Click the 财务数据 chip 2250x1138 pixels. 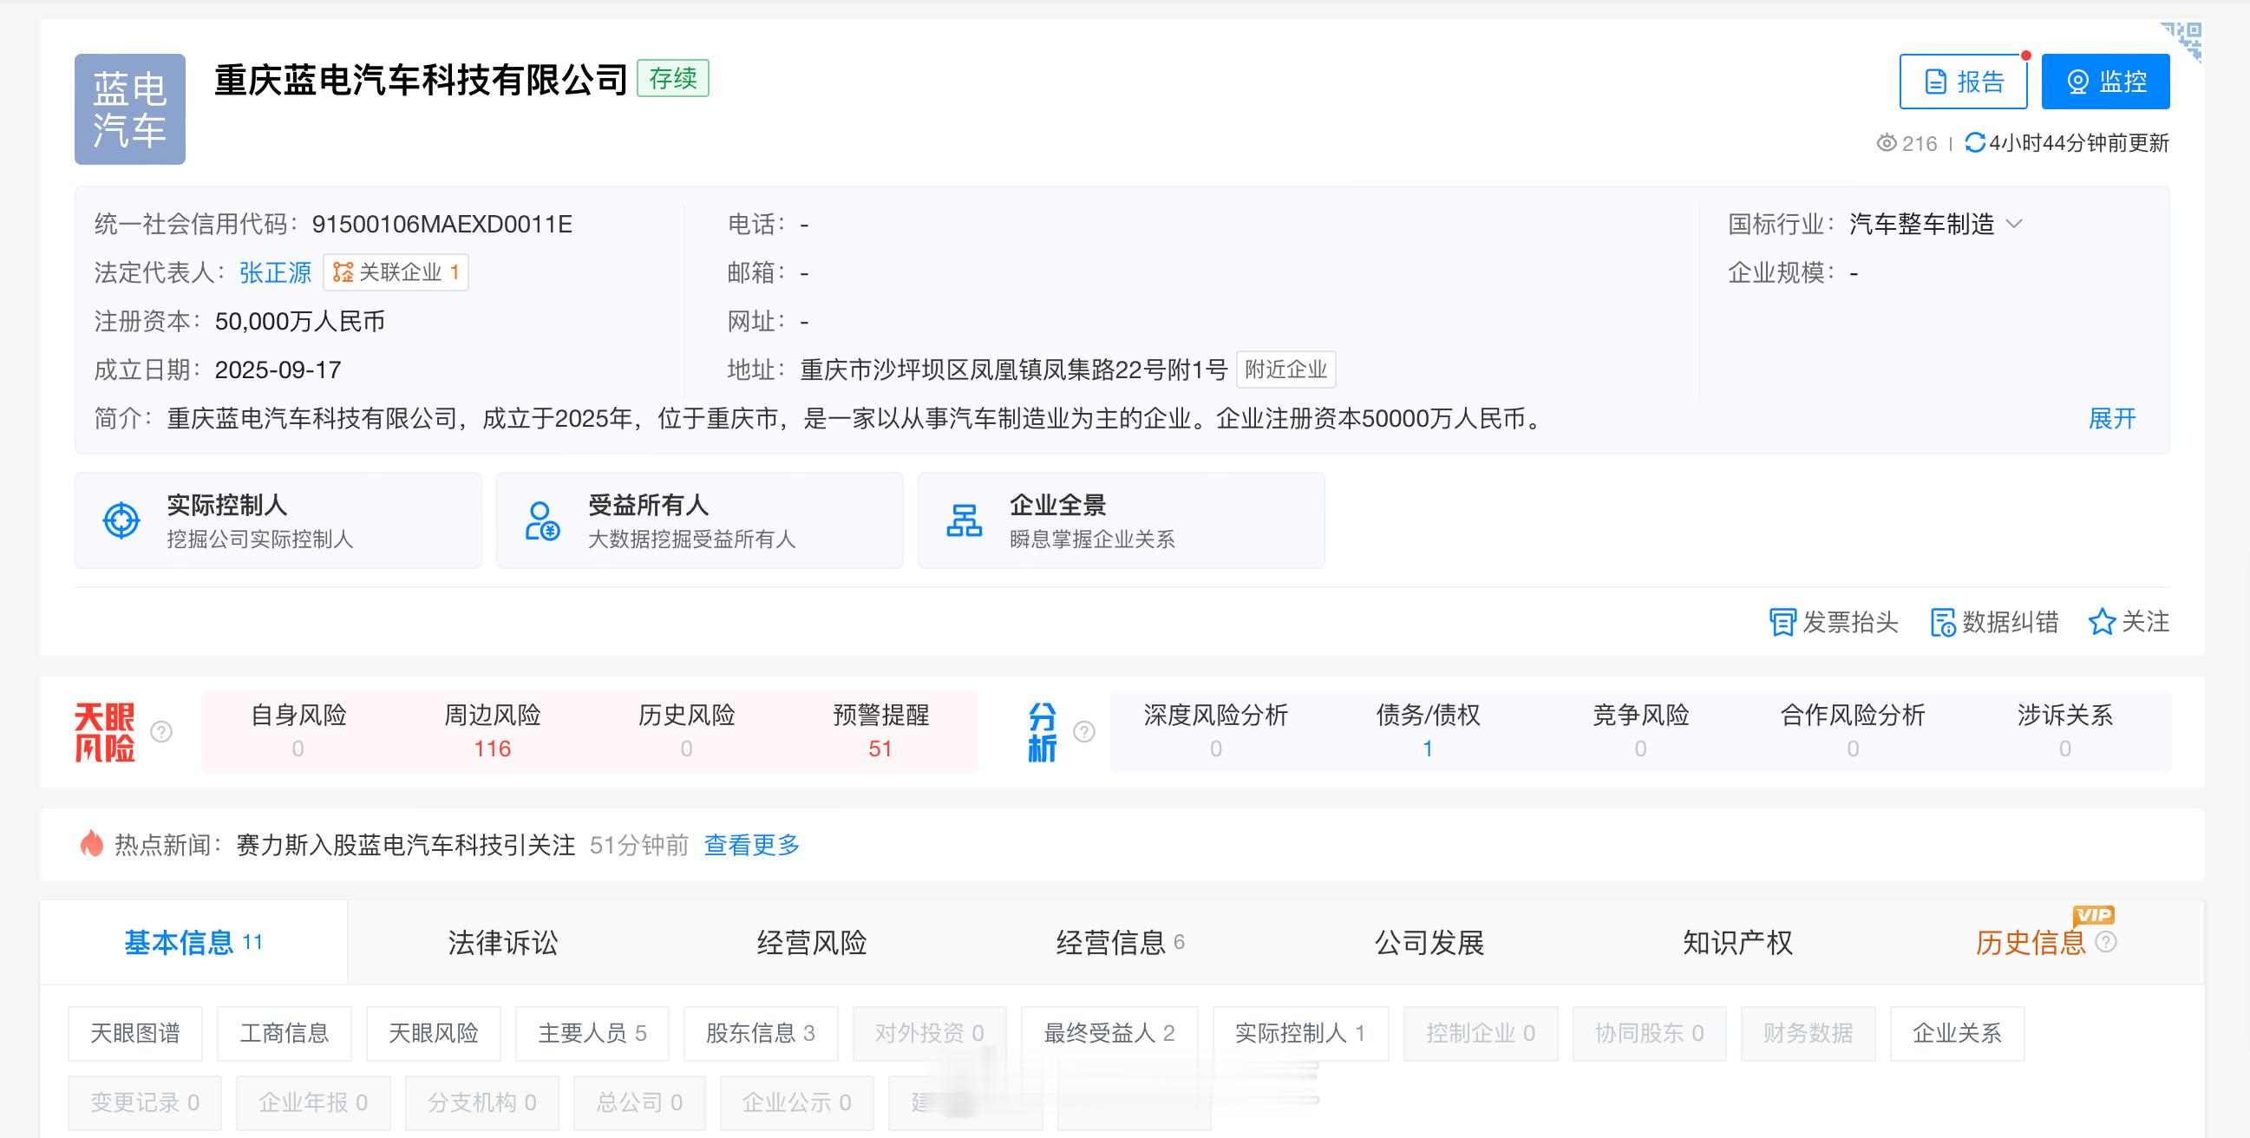click(x=1808, y=1033)
